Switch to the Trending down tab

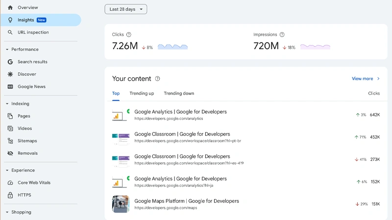(x=179, y=93)
